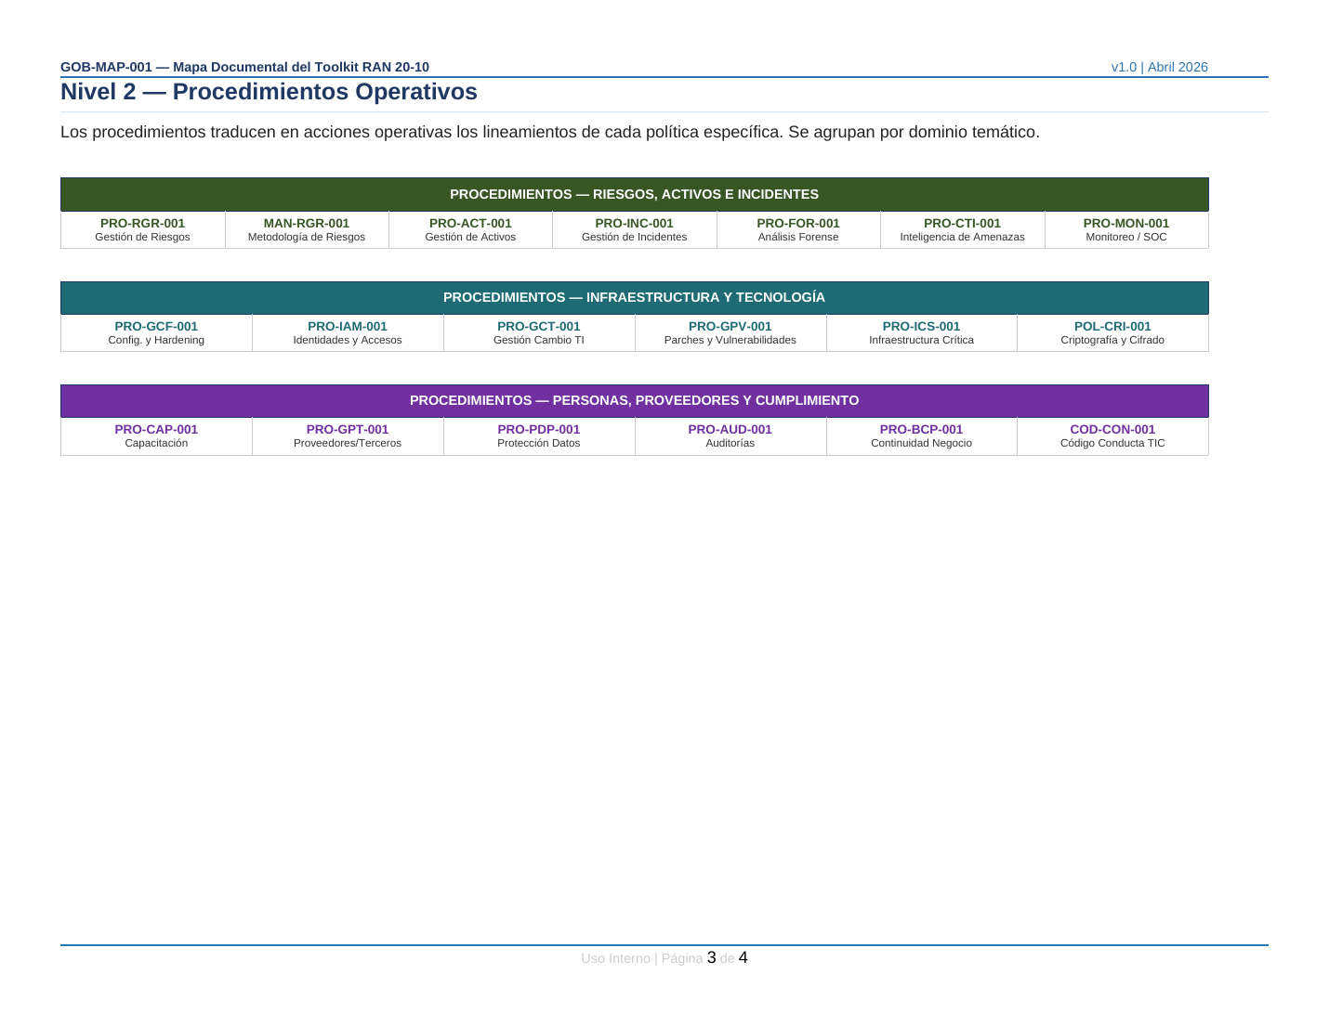This screenshot has width=1329, height=1026.
Task: Open PRO-IAM-001 Identidades y Accesos
Action: [348, 333]
